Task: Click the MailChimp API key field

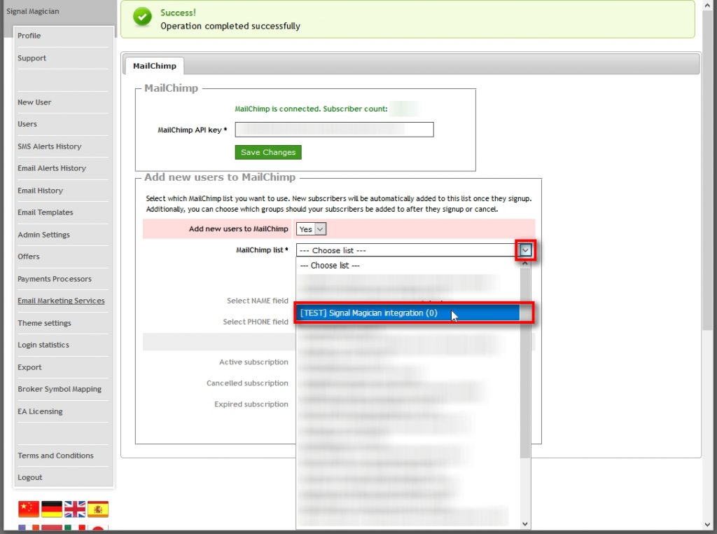Action: click(x=334, y=130)
